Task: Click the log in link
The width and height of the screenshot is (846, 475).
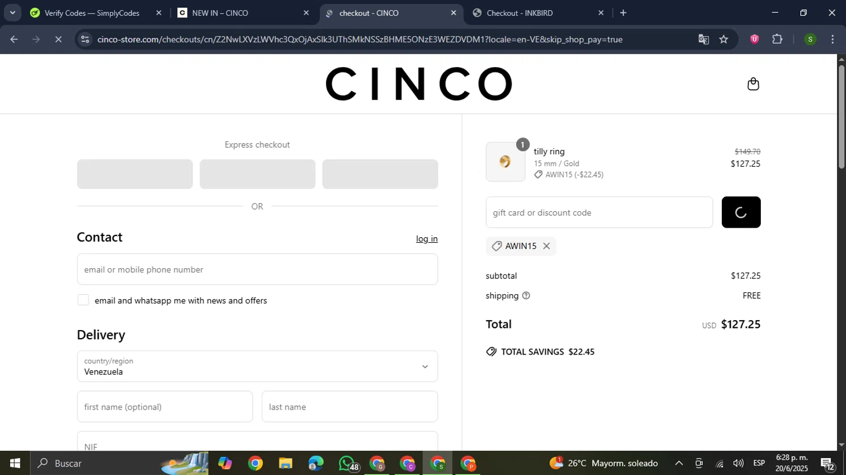Action: pos(427,239)
